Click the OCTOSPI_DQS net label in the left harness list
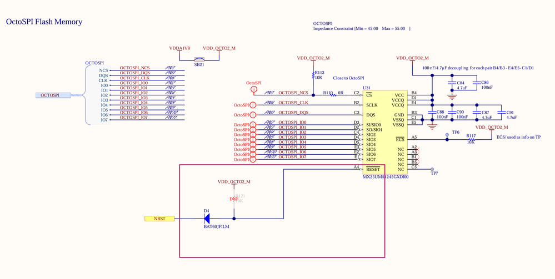This screenshot has width=555, height=279. point(135,73)
